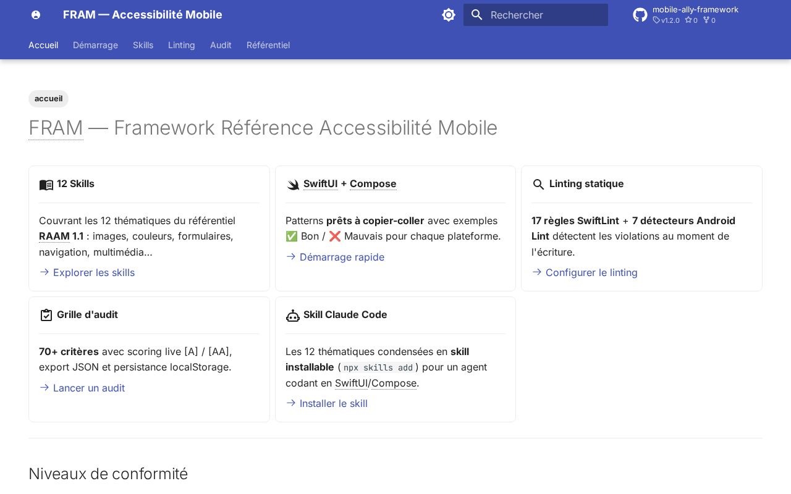Screen dimensions: 791x494
Task: Click the arrow icon before Explorer les skills
Action: pyautogui.click(x=44, y=272)
